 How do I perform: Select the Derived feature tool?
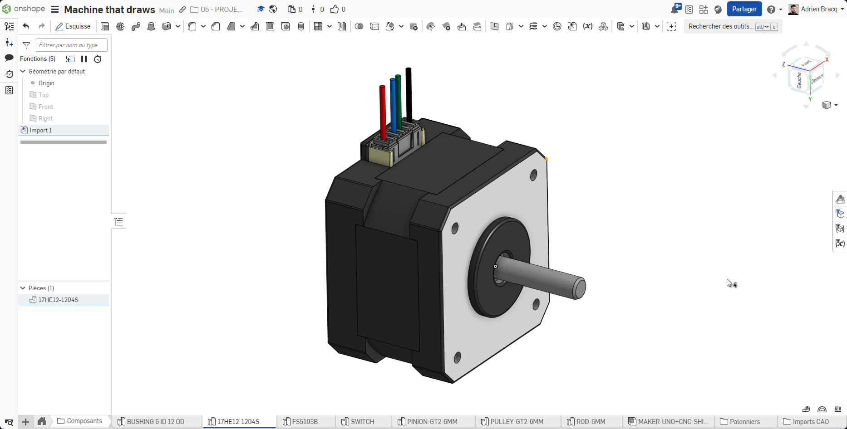coord(572,26)
